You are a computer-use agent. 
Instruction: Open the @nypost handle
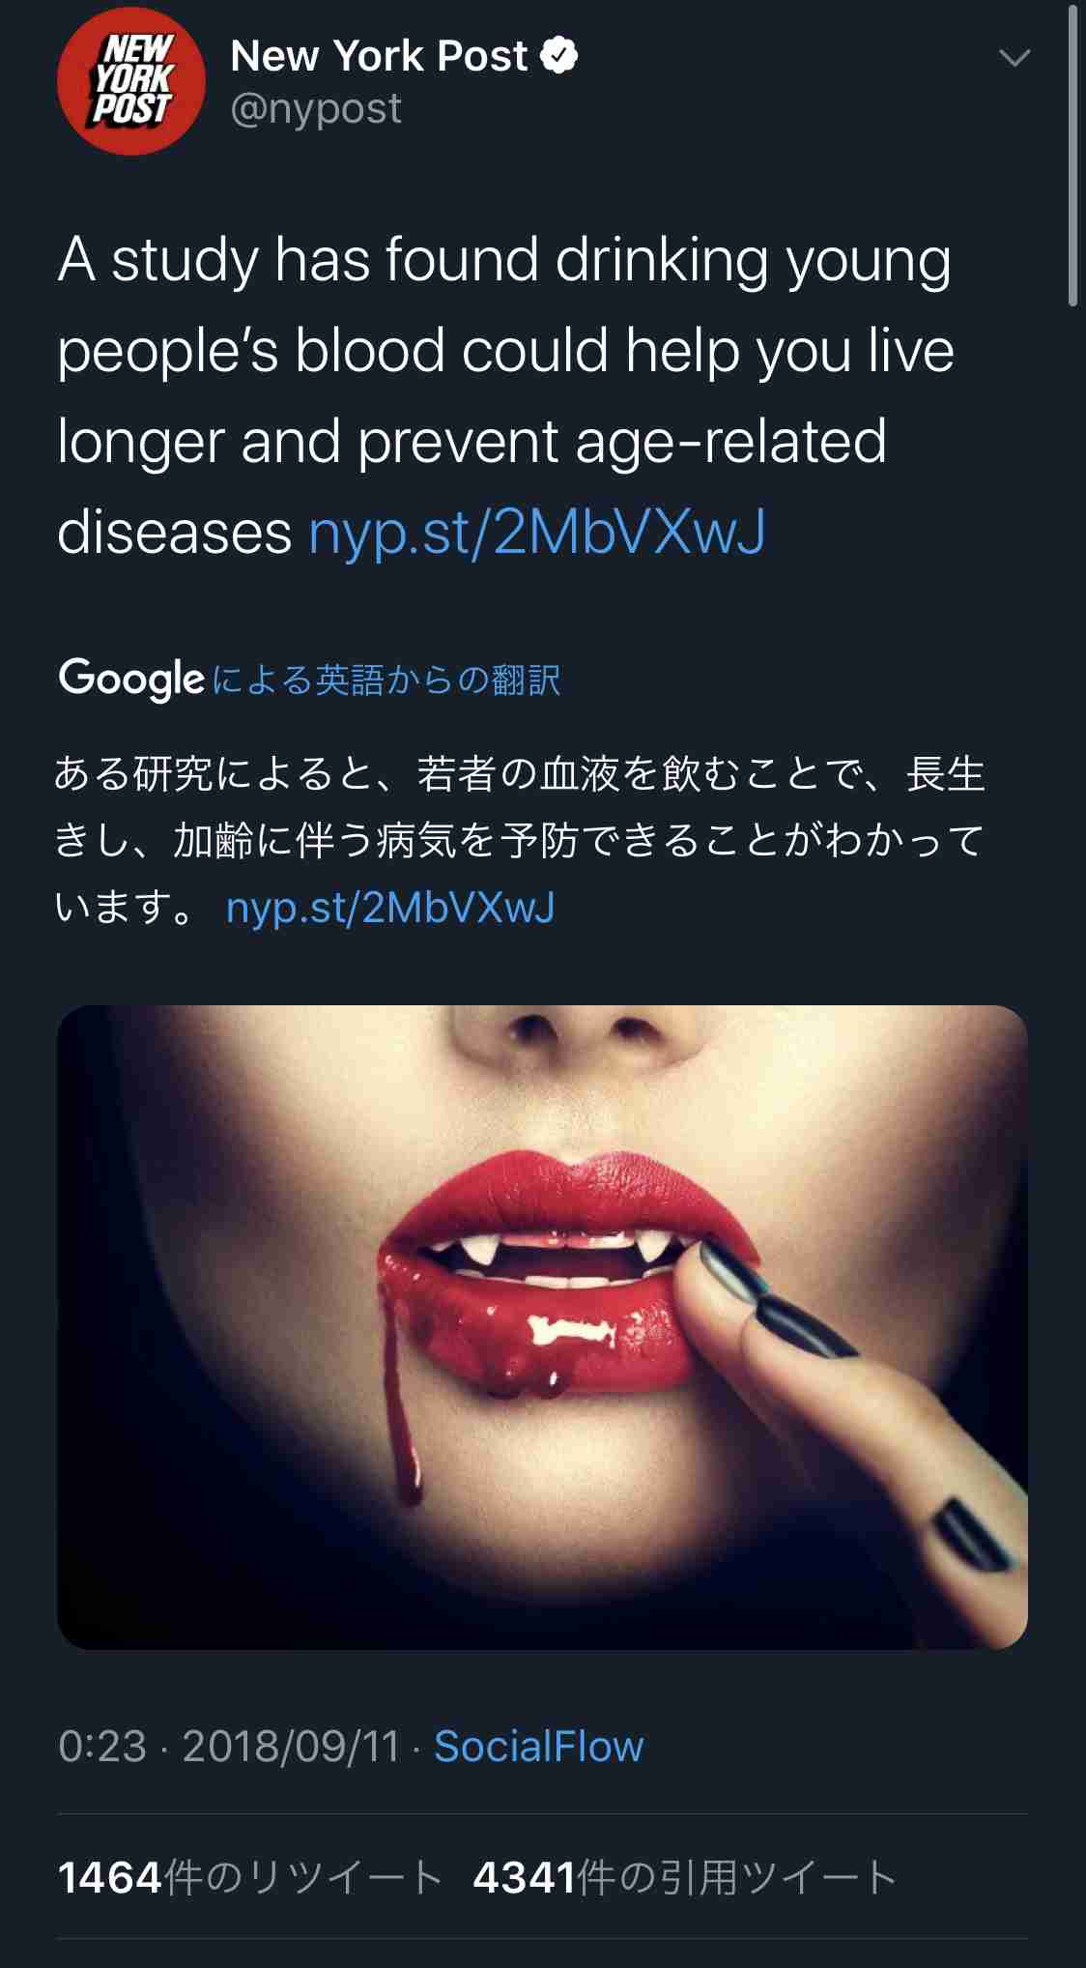(x=316, y=108)
